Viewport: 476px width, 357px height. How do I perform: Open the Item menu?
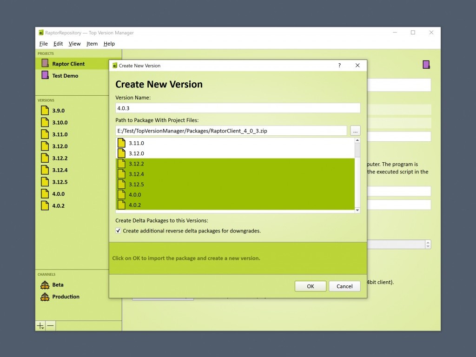point(92,44)
